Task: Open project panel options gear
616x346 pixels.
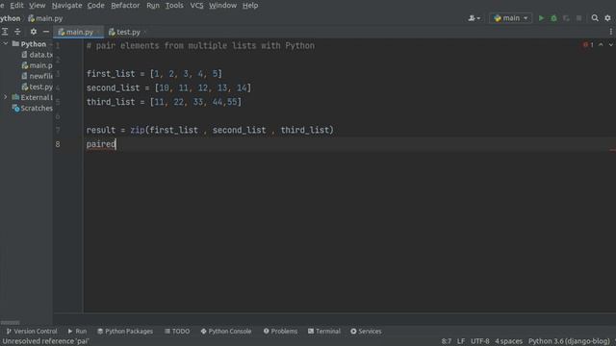Action: click(34, 32)
